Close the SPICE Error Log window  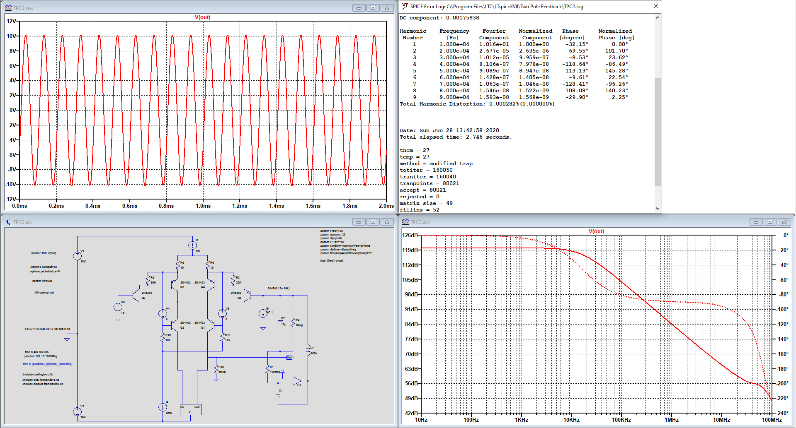pyautogui.click(x=656, y=6)
